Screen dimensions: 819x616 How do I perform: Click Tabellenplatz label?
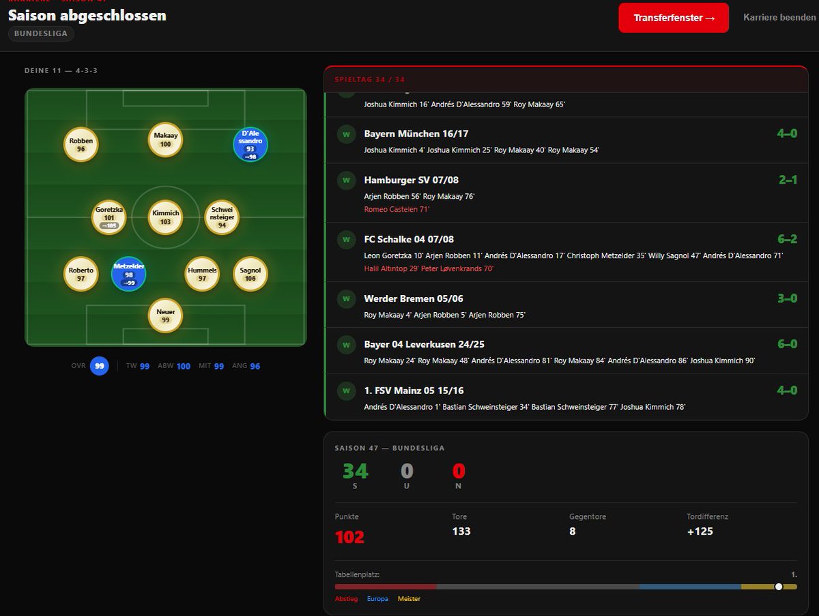[x=357, y=575]
